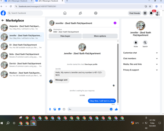Image resolution: width=164 pixels, height=131 pixels.
Task: Open Derrick's 2bed 1bath Flat/Apartment chat
Action: pos(22,65)
